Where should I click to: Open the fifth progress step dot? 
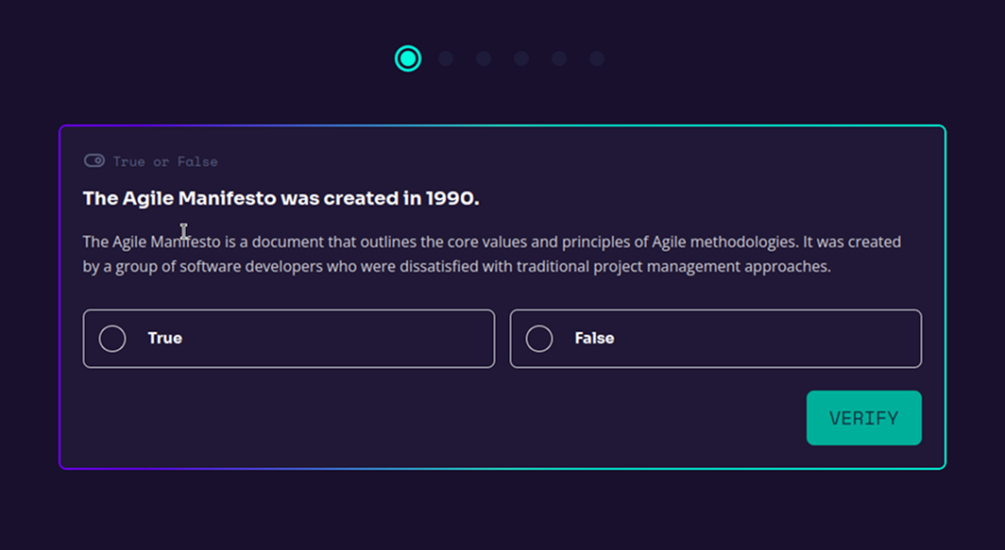[x=559, y=58]
